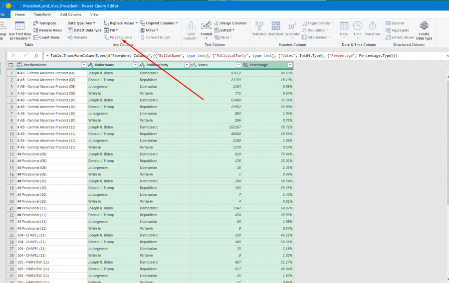Screen dimensions: 449x283
Task: Click the Aggregate tool
Action: coord(397,30)
